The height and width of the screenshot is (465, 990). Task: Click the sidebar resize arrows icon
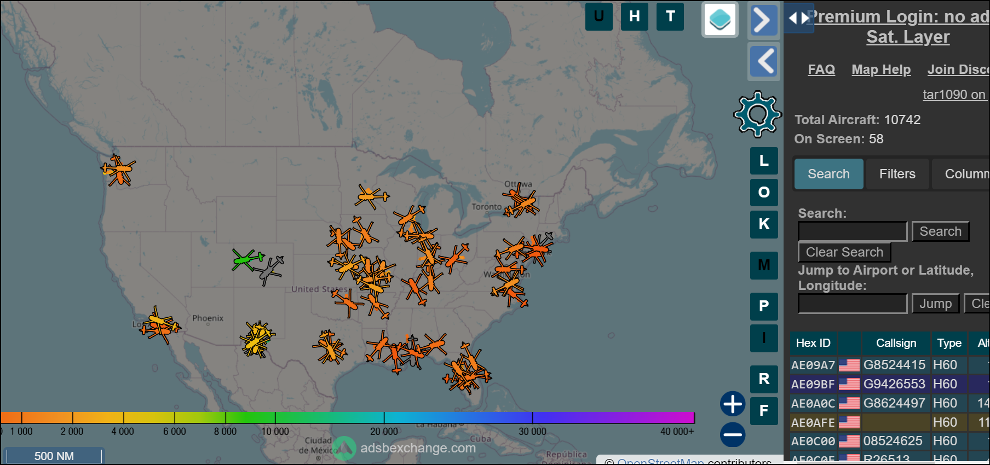[798, 18]
